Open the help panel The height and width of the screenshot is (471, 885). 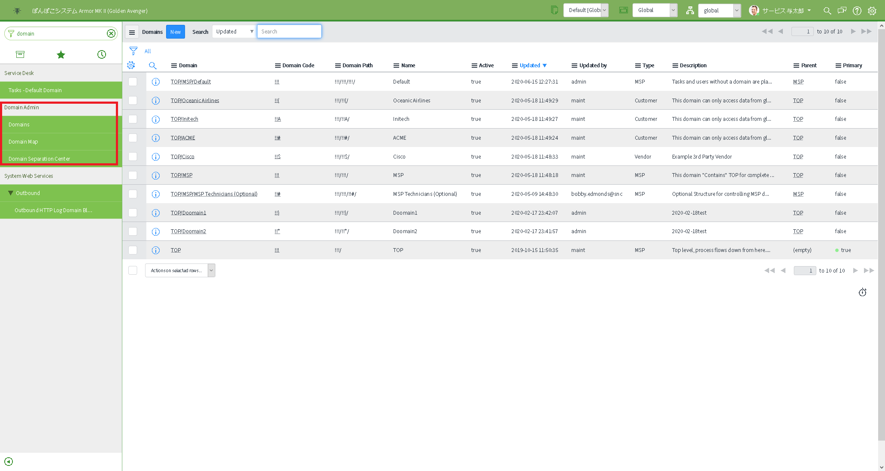(x=857, y=10)
